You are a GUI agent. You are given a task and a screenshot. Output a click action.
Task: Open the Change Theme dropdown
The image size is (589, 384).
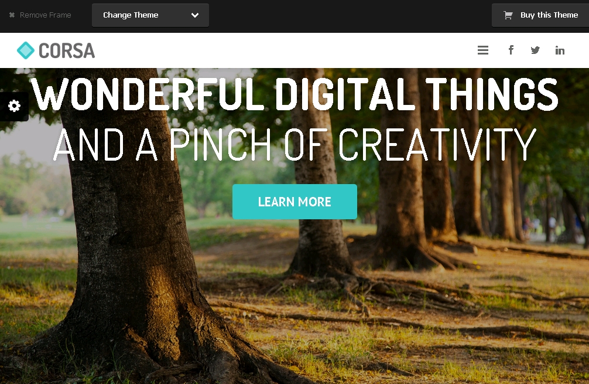[150, 15]
